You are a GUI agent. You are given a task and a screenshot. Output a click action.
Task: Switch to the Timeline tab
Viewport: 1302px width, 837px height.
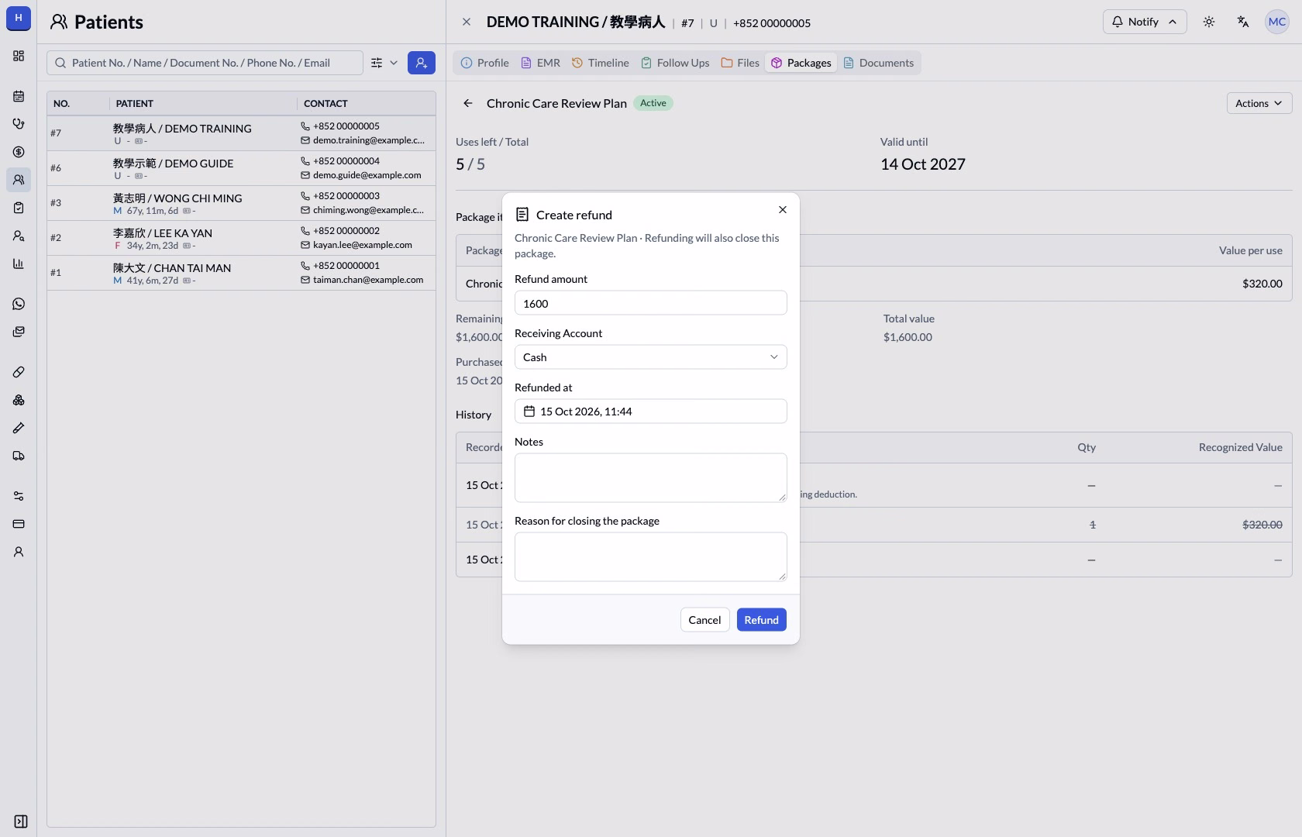pos(601,63)
